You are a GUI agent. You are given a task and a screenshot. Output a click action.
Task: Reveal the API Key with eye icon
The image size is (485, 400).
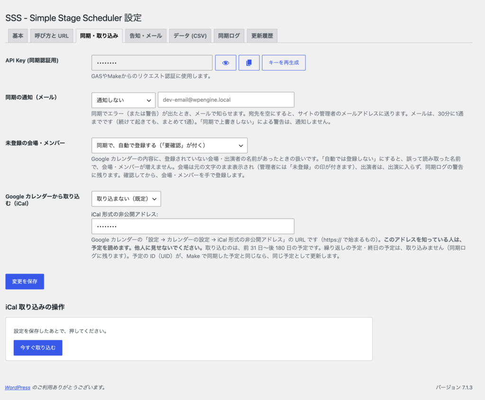click(x=225, y=63)
